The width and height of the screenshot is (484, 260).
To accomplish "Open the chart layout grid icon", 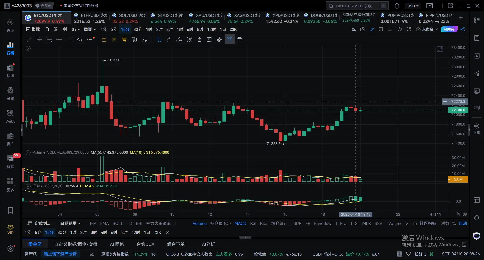I will point(56,29).
